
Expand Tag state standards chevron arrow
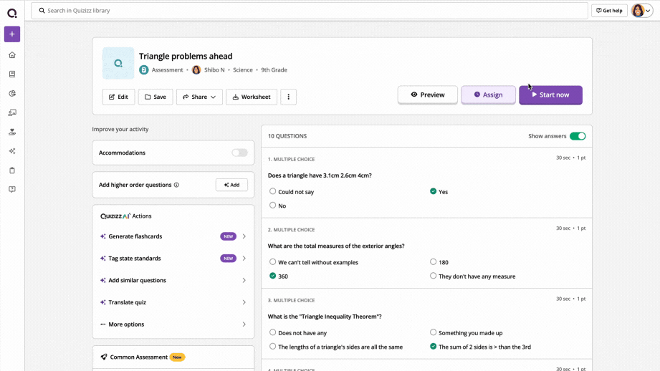(244, 259)
